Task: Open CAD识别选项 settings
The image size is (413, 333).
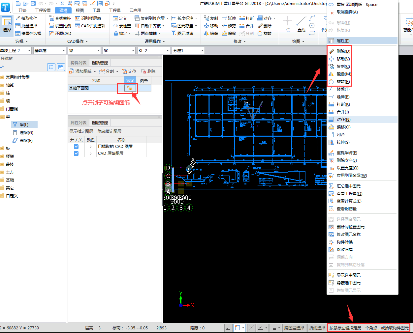Action: tap(90, 26)
